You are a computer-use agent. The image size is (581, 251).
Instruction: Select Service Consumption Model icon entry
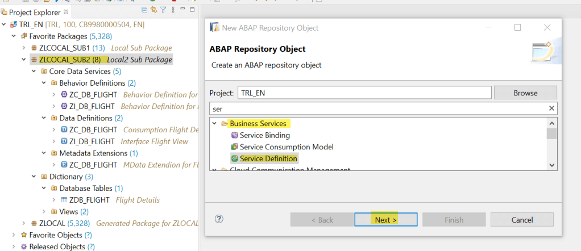click(x=235, y=147)
